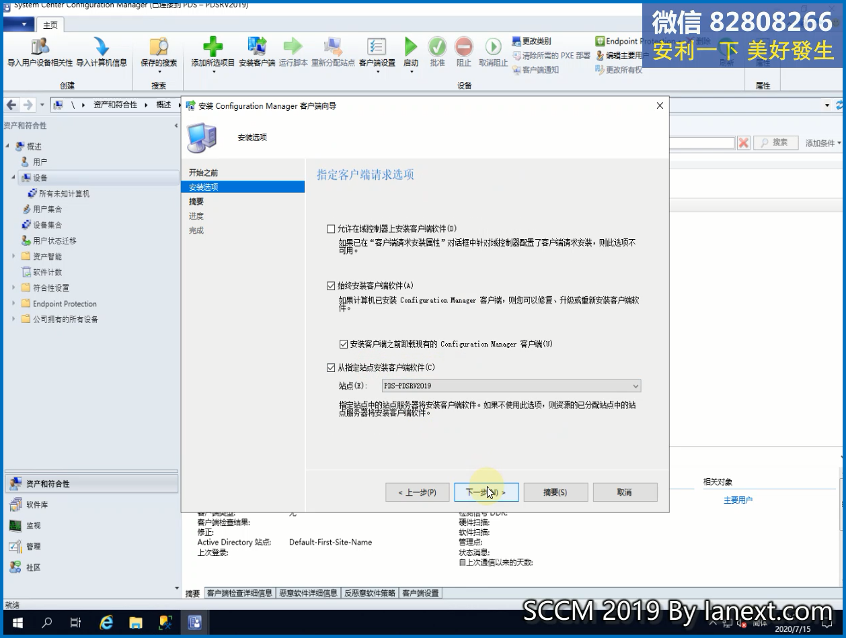846x638 pixels.
Task: Open Client Settings menu (客户端设置)
Action: point(377,54)
